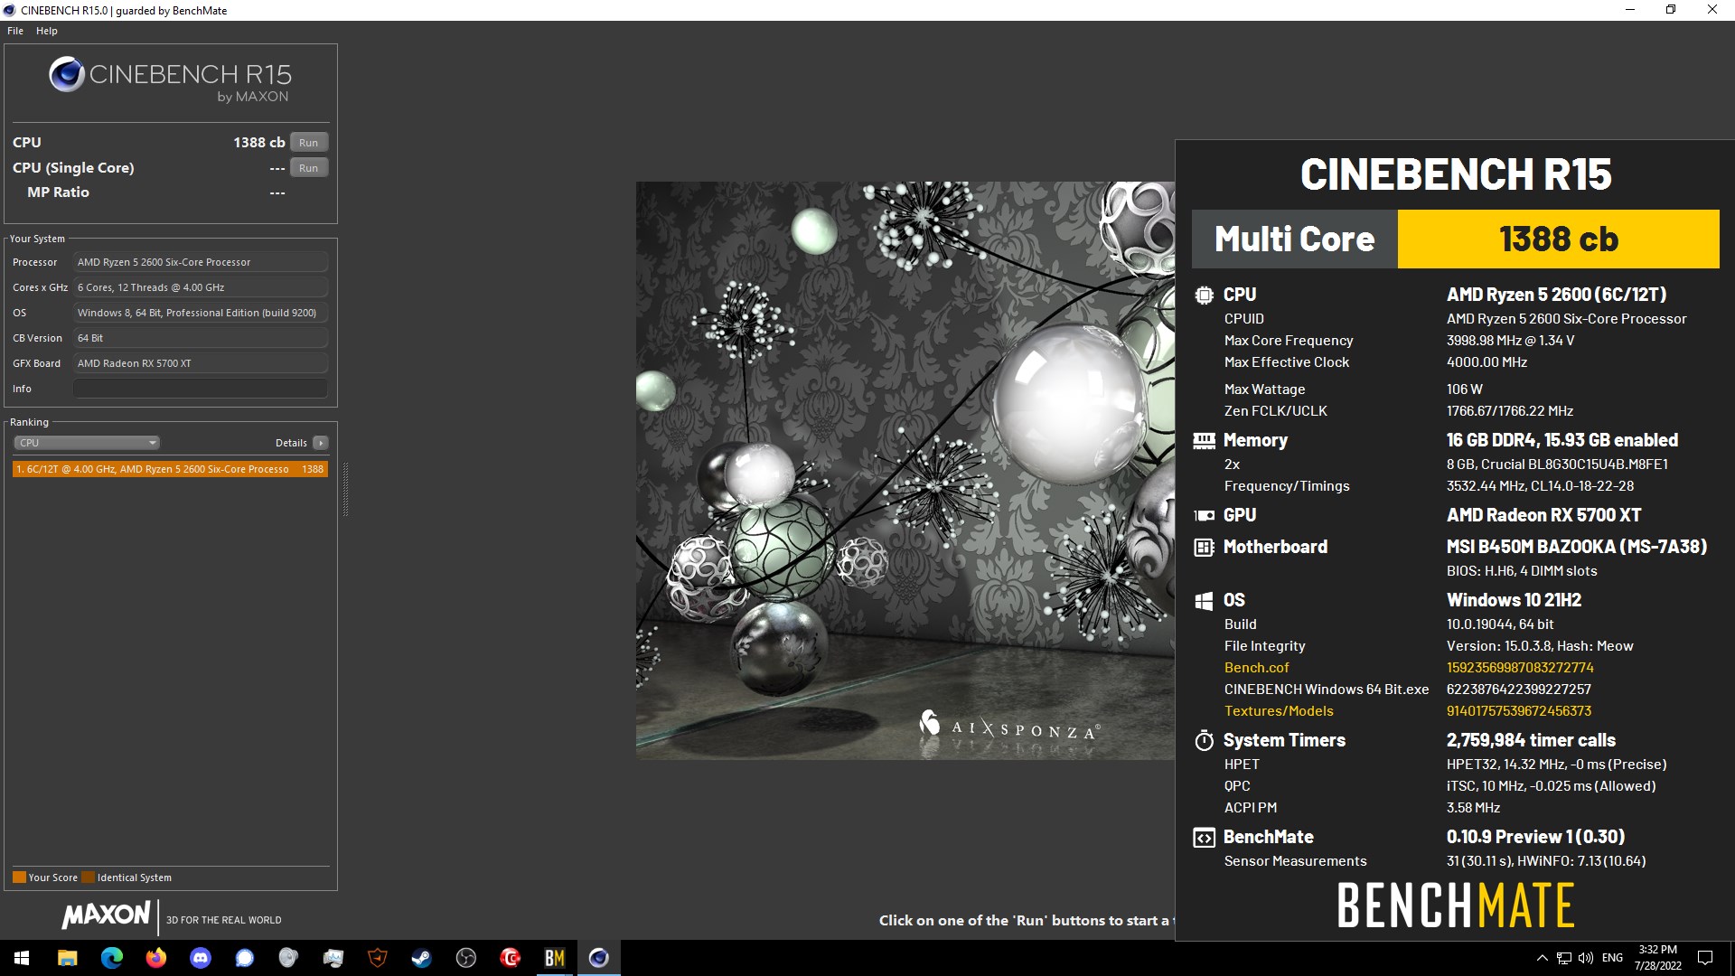This screenshot has height=976, width=1735.
Task: Open the orange shield app in taskbar
Action: [377, 958]
